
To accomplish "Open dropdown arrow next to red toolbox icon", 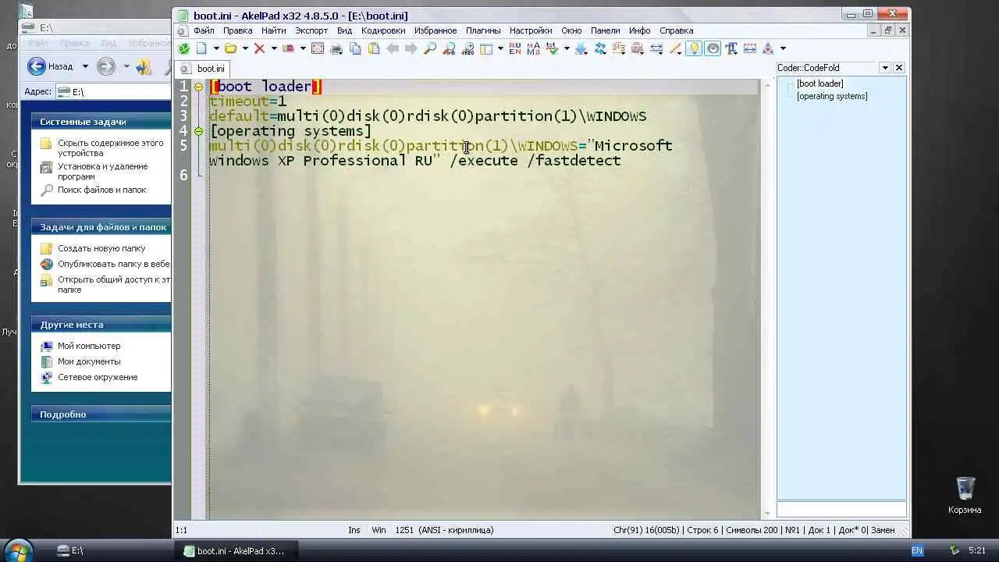I will (303, 48).
